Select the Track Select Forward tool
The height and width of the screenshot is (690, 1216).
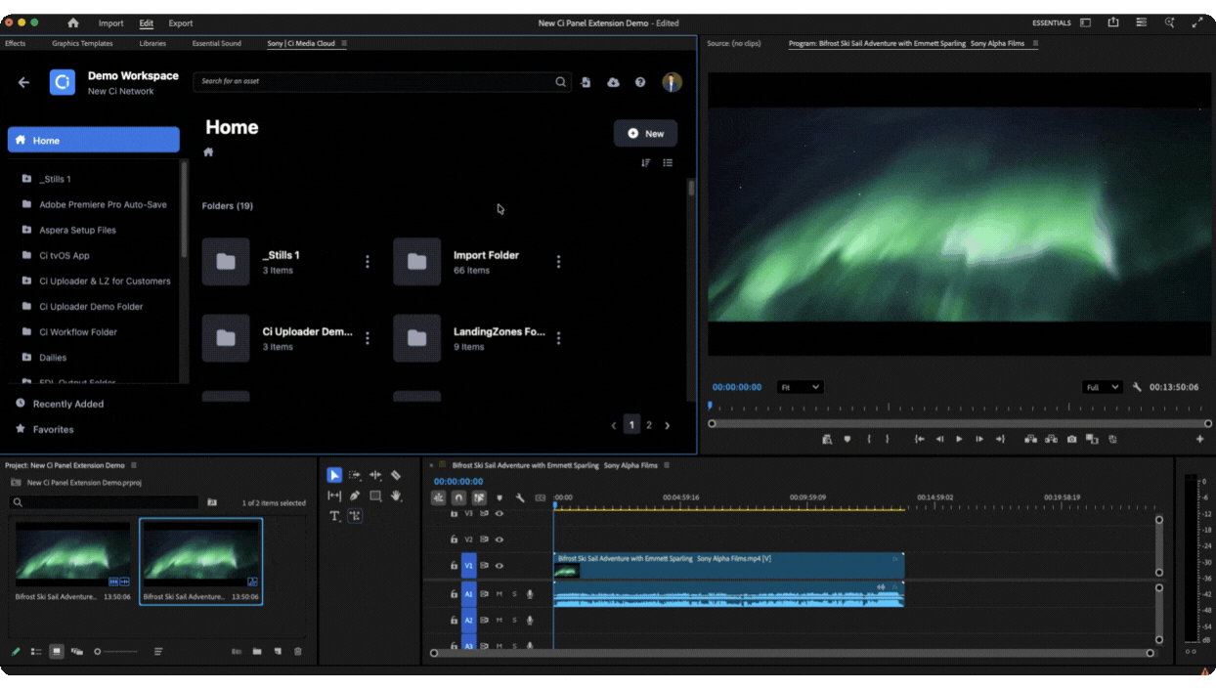(x=355, y=475)
